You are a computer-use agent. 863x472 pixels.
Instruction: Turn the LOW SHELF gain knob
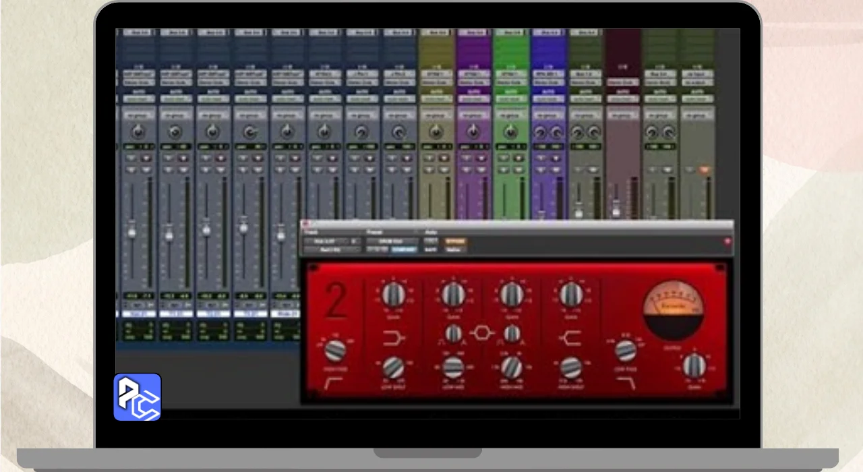[393, 295]
